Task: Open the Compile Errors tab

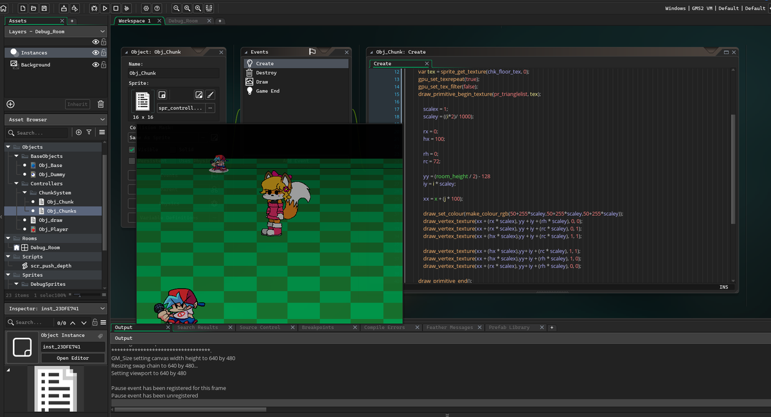Action: [384, 328]
